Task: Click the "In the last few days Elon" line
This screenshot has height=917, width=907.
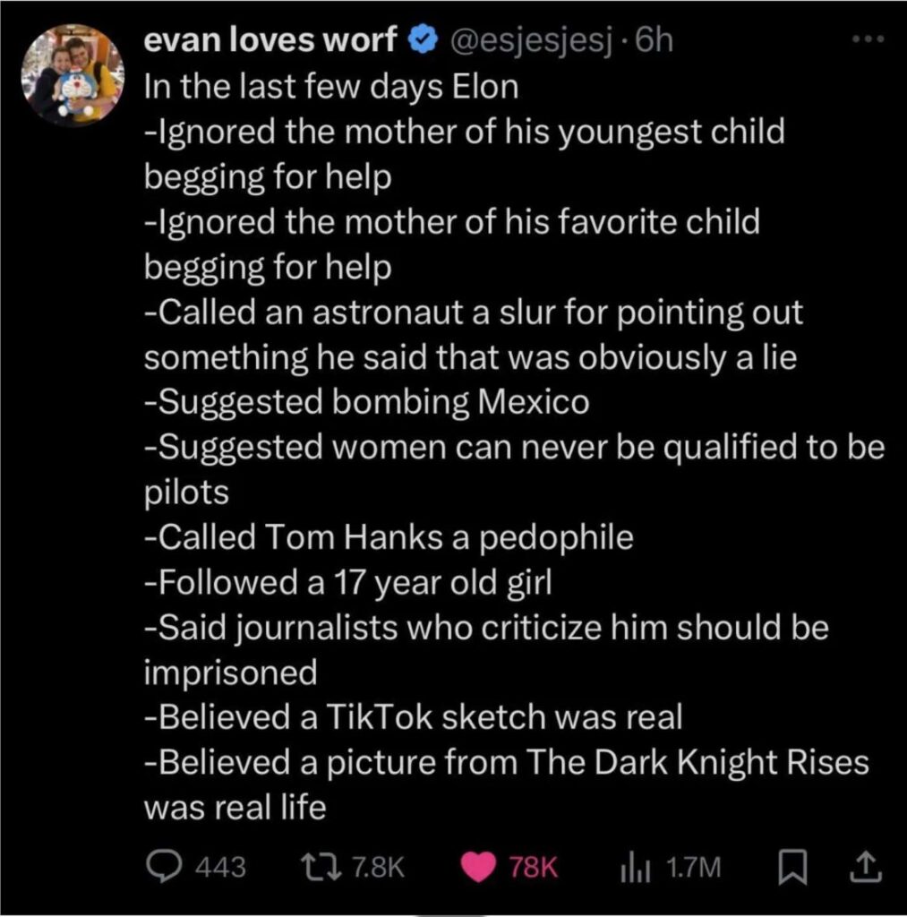Action: pos(331,88)
